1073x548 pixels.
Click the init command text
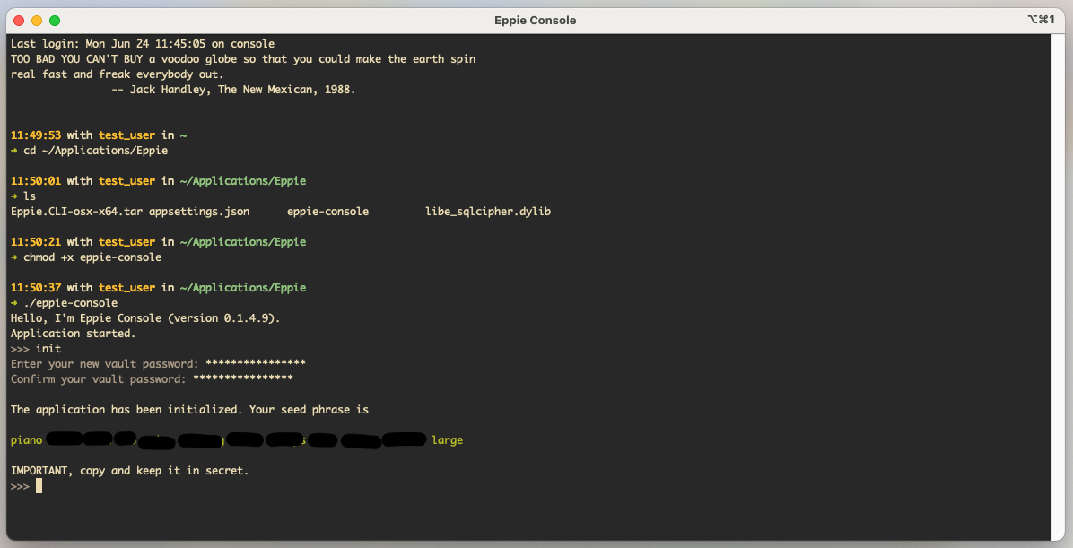point(48,349)
